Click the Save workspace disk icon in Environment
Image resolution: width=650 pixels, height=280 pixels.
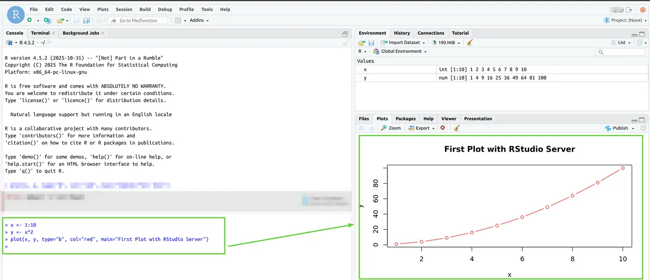pos(371,43)
